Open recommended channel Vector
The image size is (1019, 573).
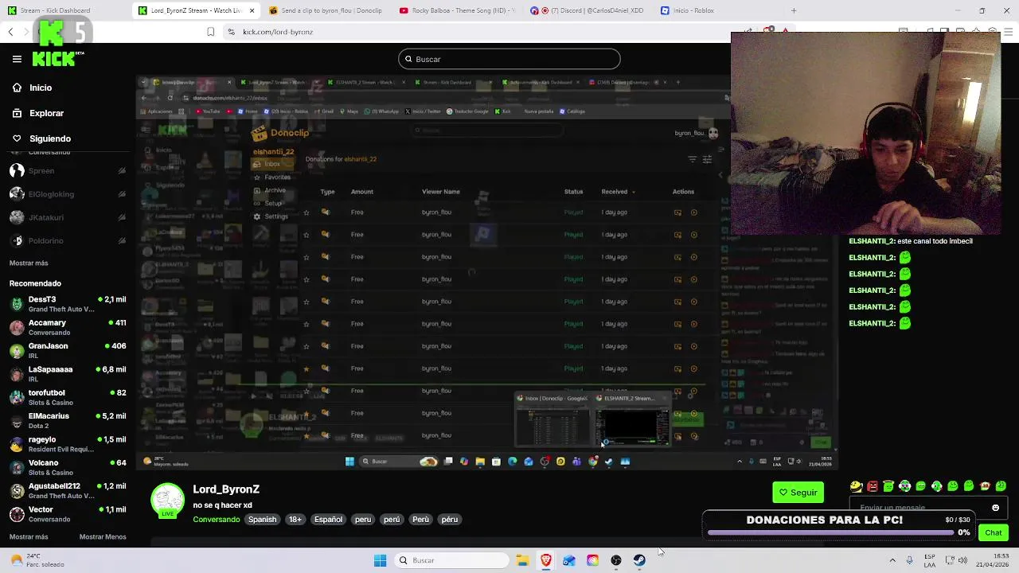pyautogui.click(x=68, y=514)
